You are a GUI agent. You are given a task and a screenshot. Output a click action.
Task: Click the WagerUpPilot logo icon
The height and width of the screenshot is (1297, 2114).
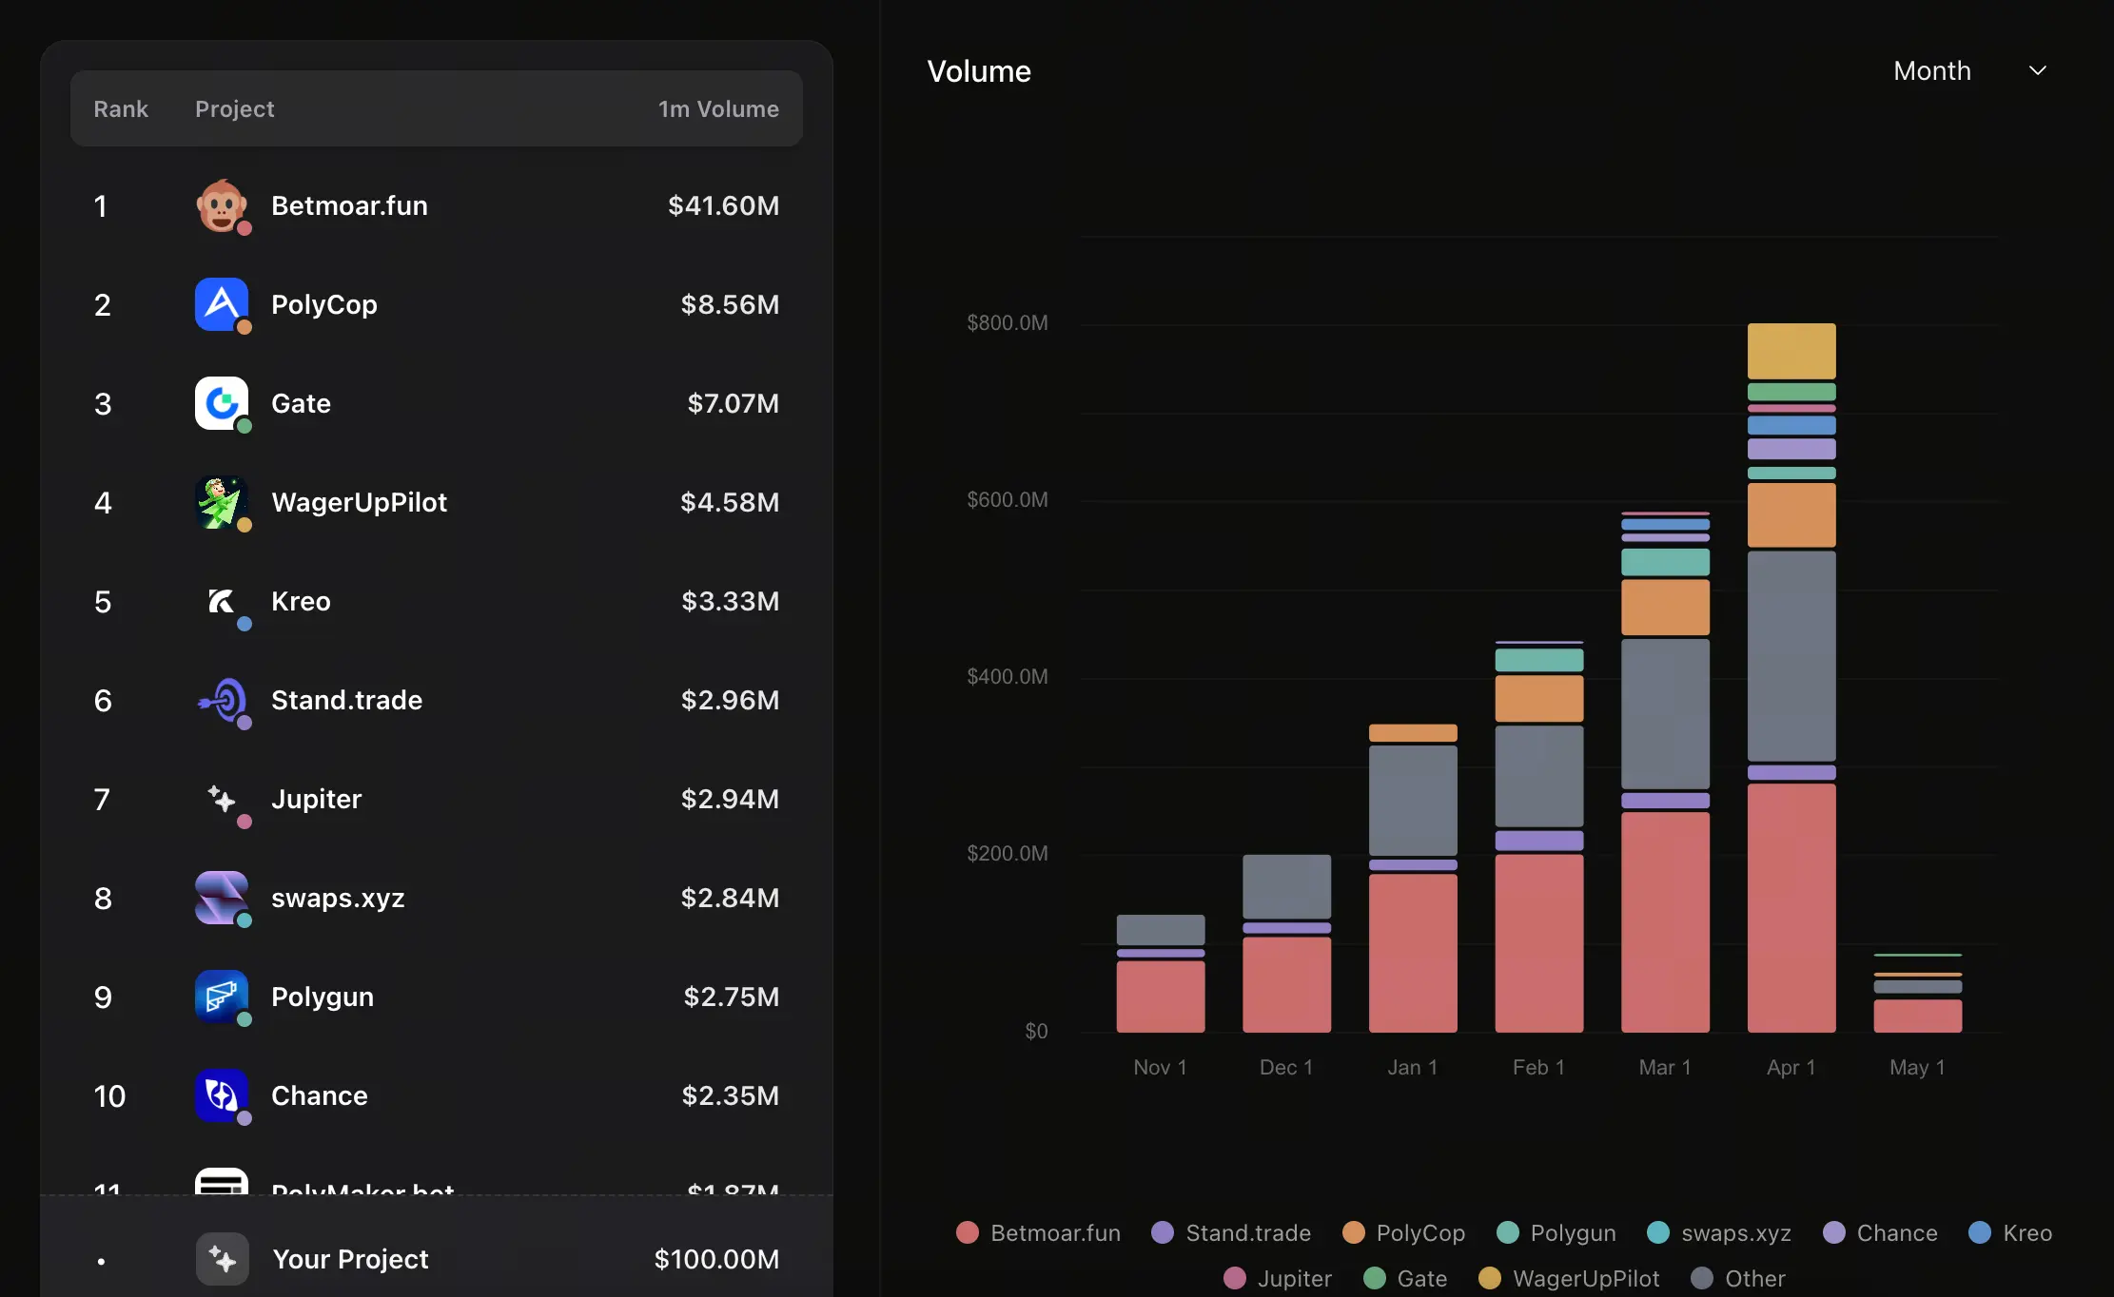pos(222,502)
